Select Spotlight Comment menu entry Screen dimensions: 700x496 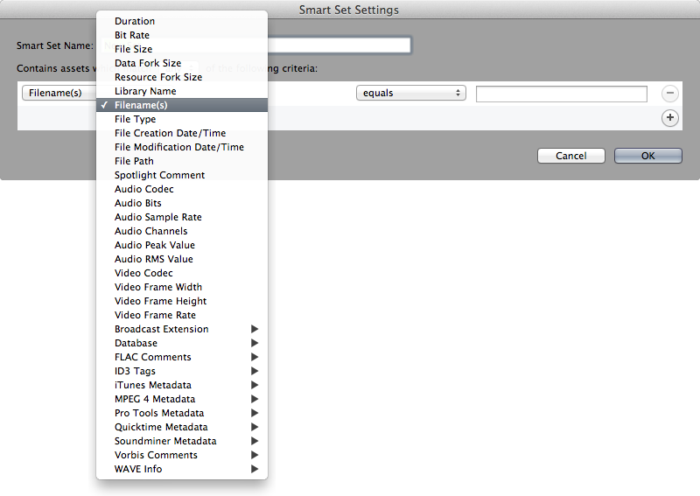[160, 175]
